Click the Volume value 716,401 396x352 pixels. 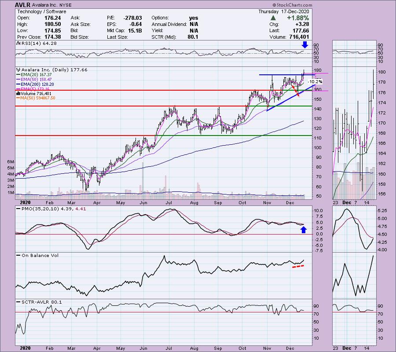pyautogui.click(x=299, y=37)
